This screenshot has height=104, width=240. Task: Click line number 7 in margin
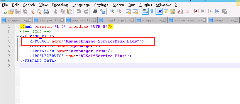tap(9, 56)
